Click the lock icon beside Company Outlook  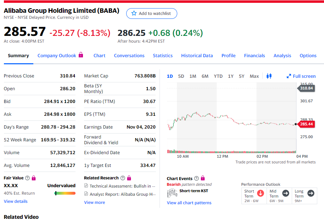[81, 55]
